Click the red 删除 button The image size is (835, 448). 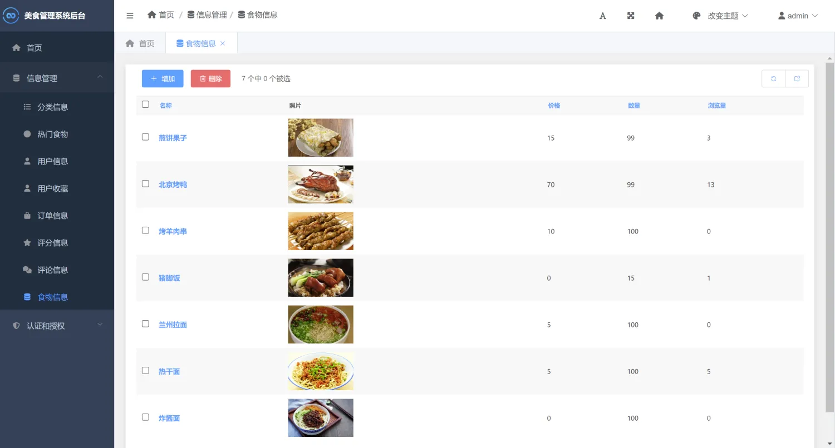tap(210, 79)
